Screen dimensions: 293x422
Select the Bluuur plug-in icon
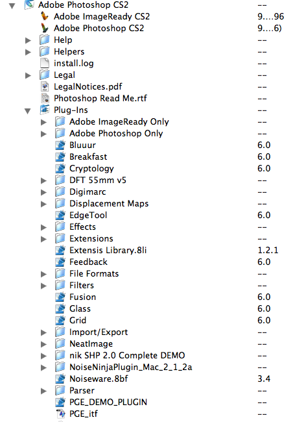click(x=60, y=145)
